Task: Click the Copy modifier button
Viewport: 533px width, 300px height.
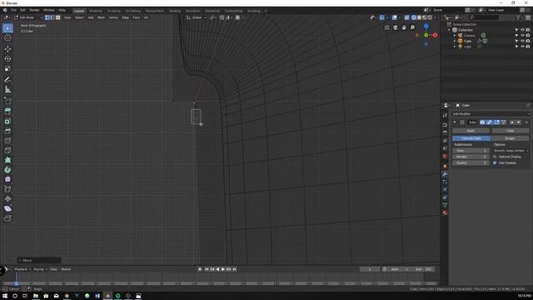Action: coord(511,131)
